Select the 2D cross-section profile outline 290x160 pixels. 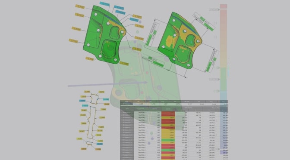(x=93, y=119)
